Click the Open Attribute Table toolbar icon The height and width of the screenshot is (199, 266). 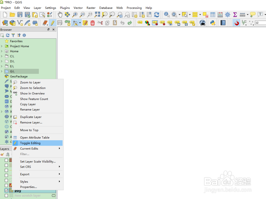point(213,15)
